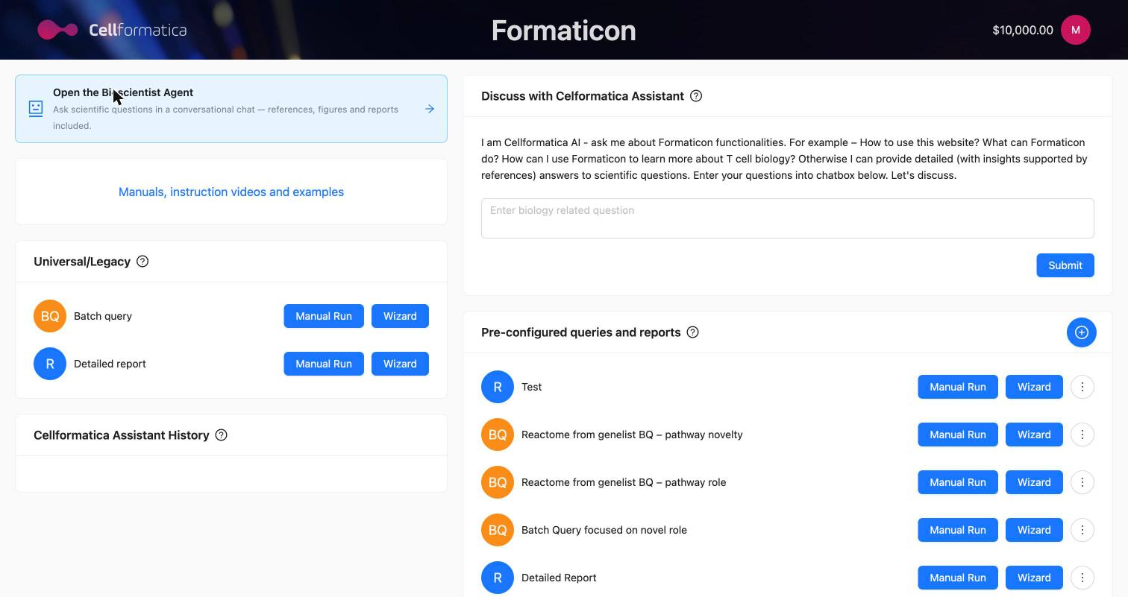Open Manuals, instruction videos and examples
Viewport: 1128px width, 597px height.
(231, 192)
